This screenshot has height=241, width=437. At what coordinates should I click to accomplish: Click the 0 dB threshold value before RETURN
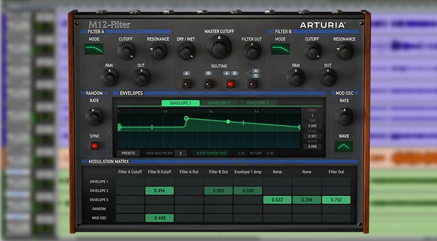pyautogui.click(x=241, y=153)
